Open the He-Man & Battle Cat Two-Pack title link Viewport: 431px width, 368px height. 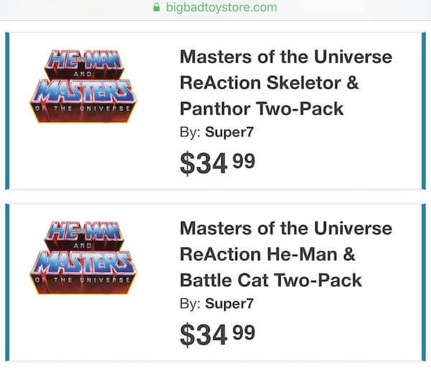(286, 254)
